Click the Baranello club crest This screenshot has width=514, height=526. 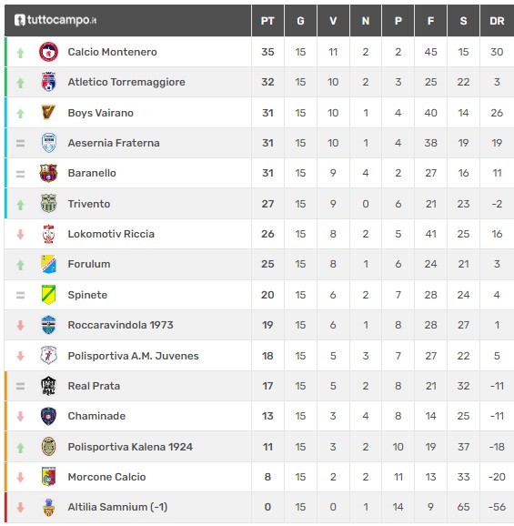48,173
